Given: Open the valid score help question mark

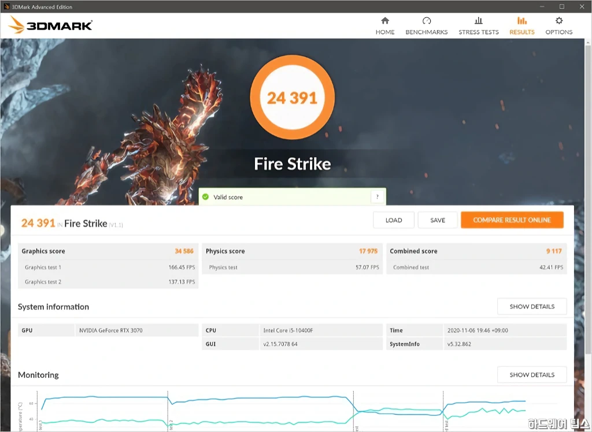Looking at the screenshot, I should click(377, 196).
